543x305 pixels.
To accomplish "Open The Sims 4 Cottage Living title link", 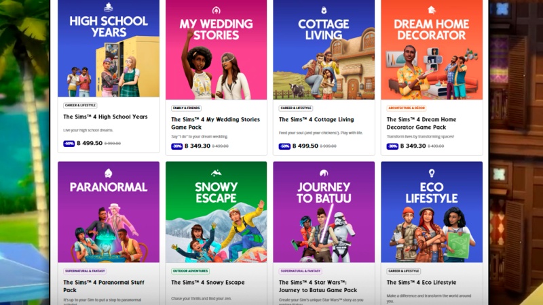I will [x=316, y=120].
